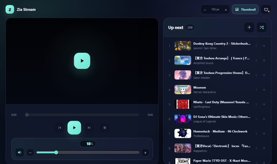The image size is (277, 164).
Task: Click drag handle of DJ Sona track
Action: point(256,119)
